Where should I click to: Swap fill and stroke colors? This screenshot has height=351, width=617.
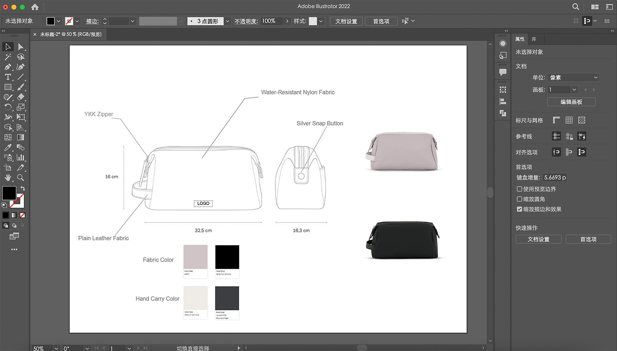click(23, 188)
